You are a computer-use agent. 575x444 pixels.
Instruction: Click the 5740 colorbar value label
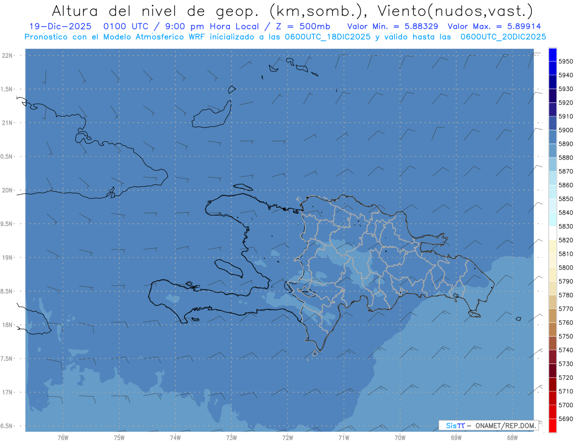(565, 350)
